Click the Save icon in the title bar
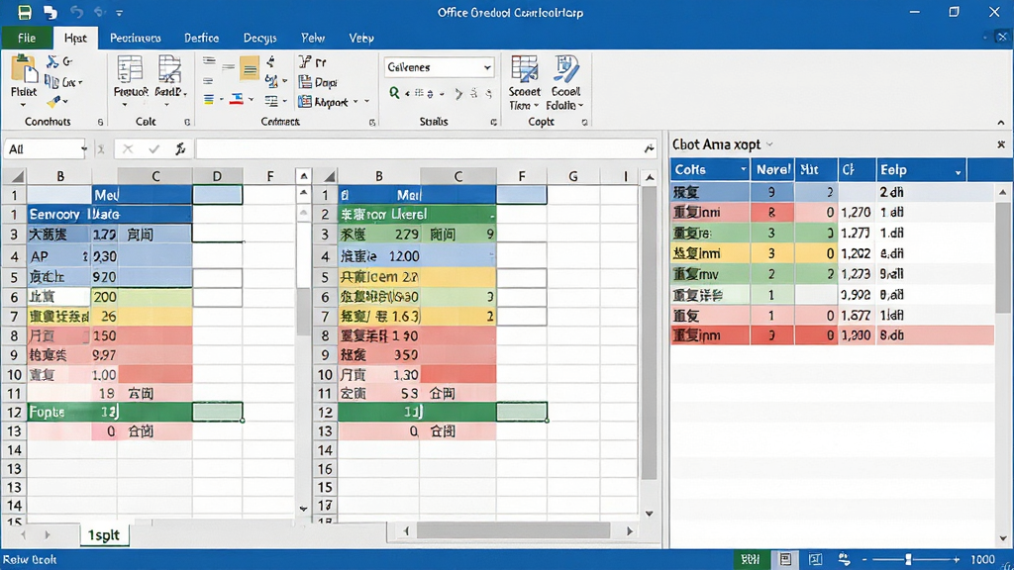Viewport: 1014px width, 570px height. (25, 12)
